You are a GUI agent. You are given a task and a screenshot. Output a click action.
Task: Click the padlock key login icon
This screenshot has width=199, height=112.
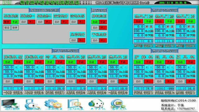pos(33,104)
